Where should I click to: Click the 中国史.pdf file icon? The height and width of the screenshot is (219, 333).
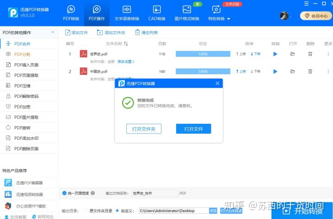click(x=83, y=71)
